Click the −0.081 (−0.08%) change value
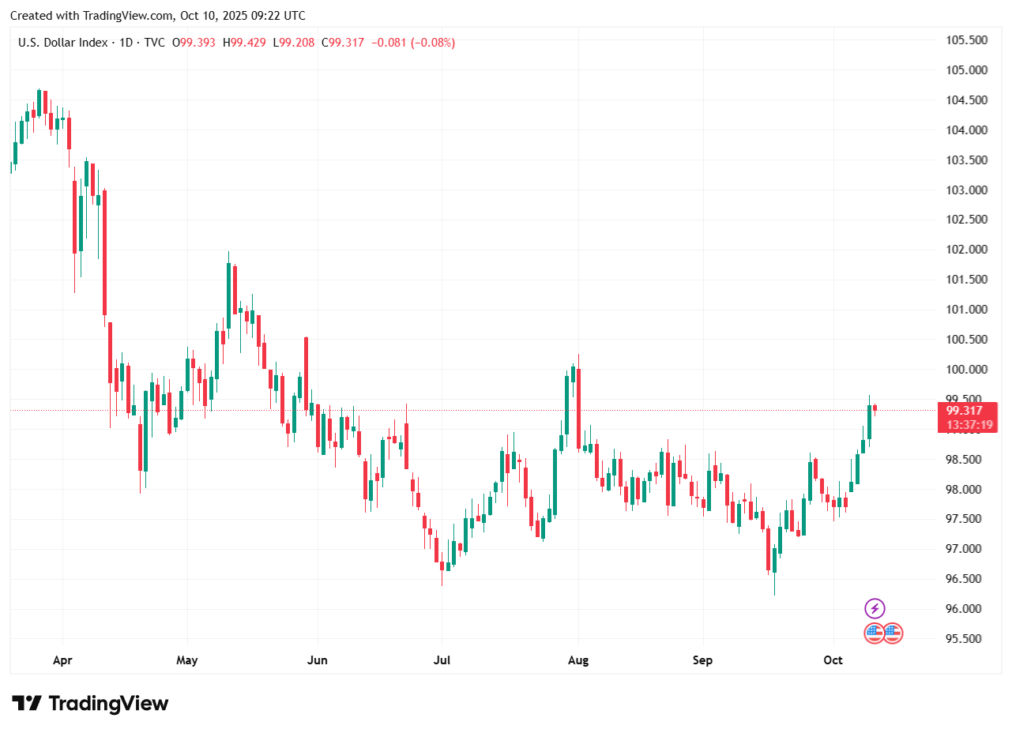The image size is (1012, 733). 412,43
